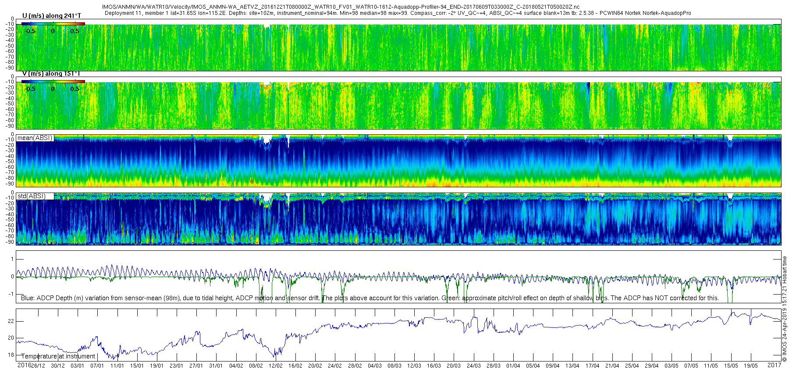Click the 04/02 date tick on time axis

pos(236,366)
